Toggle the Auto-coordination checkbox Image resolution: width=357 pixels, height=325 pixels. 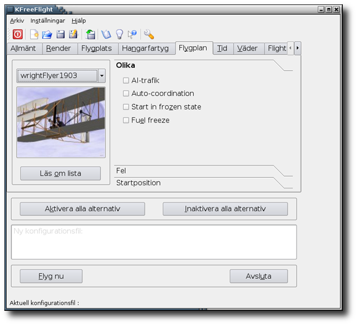[x=126, y=94]
